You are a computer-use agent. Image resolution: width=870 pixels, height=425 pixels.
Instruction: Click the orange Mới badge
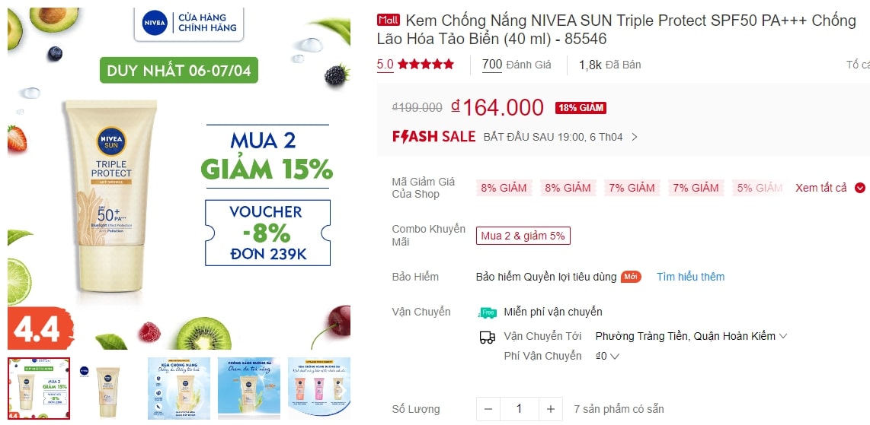(630, 277)
